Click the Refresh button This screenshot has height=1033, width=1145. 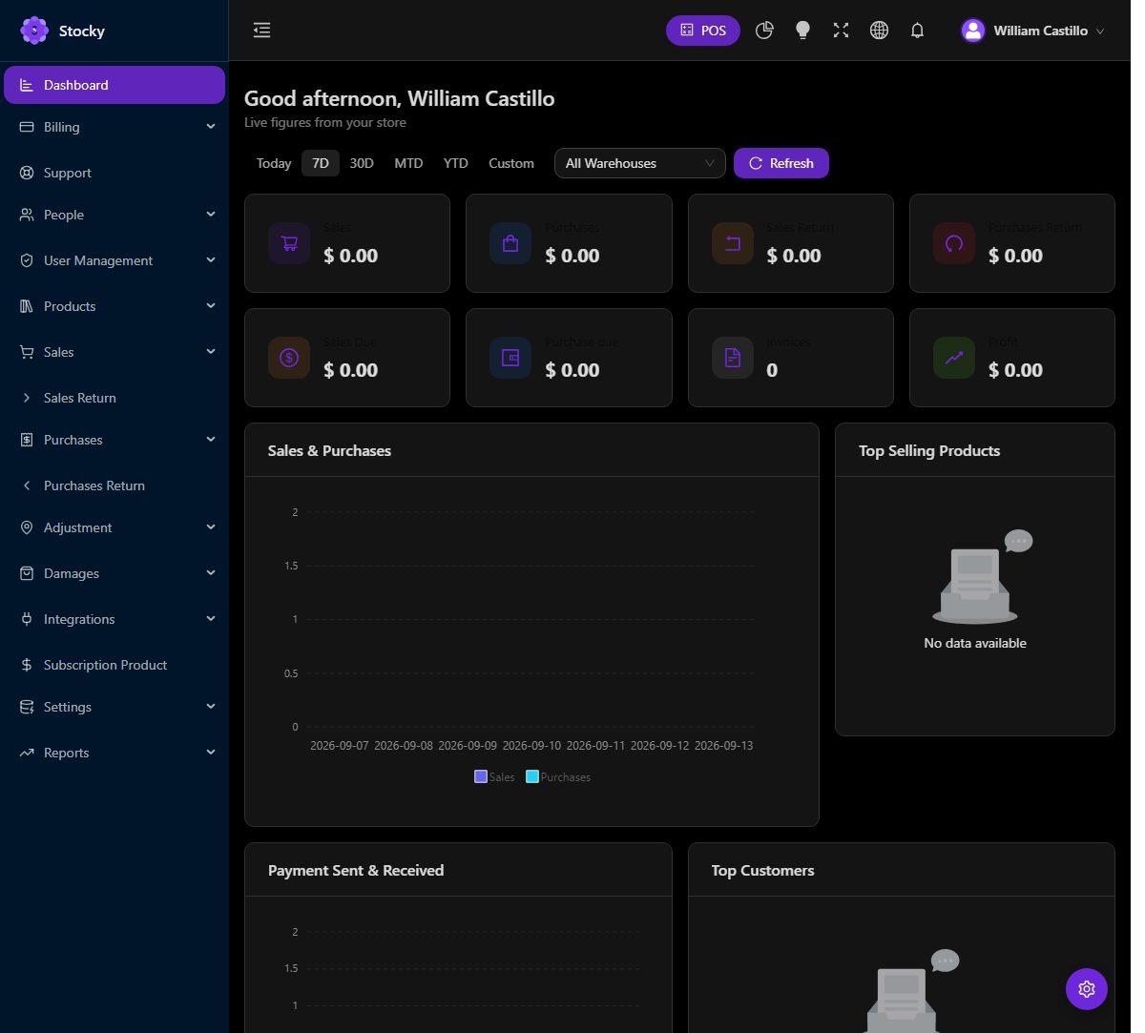point(781,163)
